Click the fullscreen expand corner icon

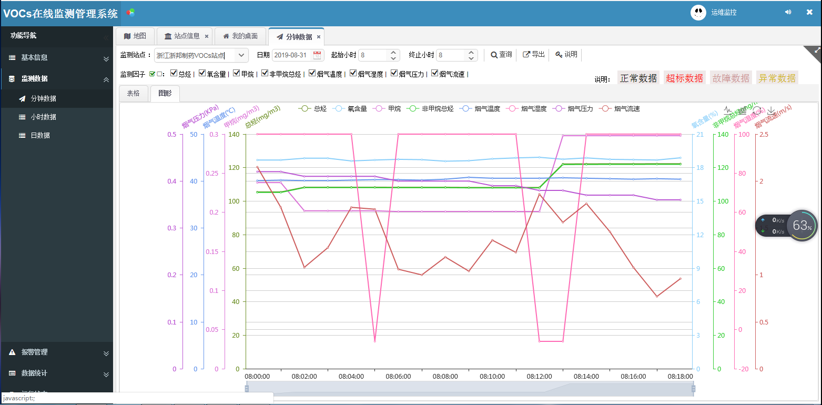[817, 50]
